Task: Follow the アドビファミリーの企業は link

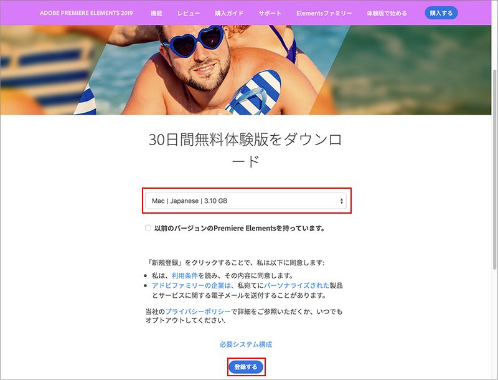Action: point(192,285)
